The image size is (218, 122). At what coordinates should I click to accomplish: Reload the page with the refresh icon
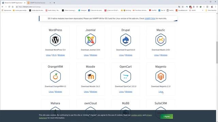click(9, 7)
